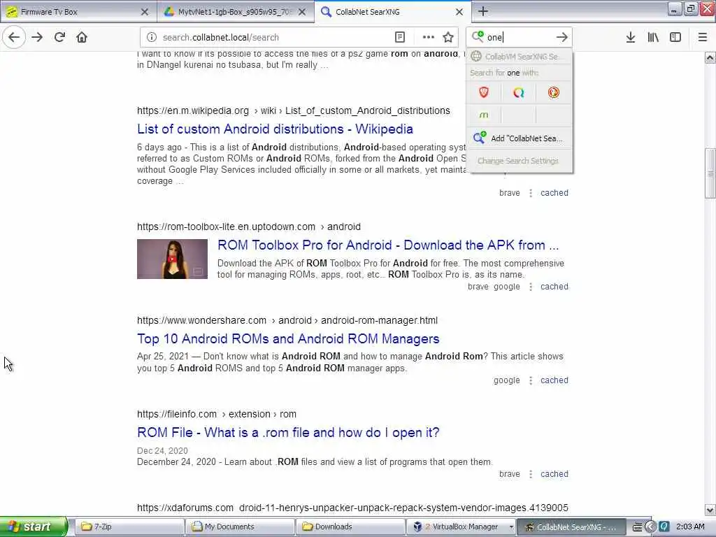Submit the search with the arrow button

(x=562, y=38)
